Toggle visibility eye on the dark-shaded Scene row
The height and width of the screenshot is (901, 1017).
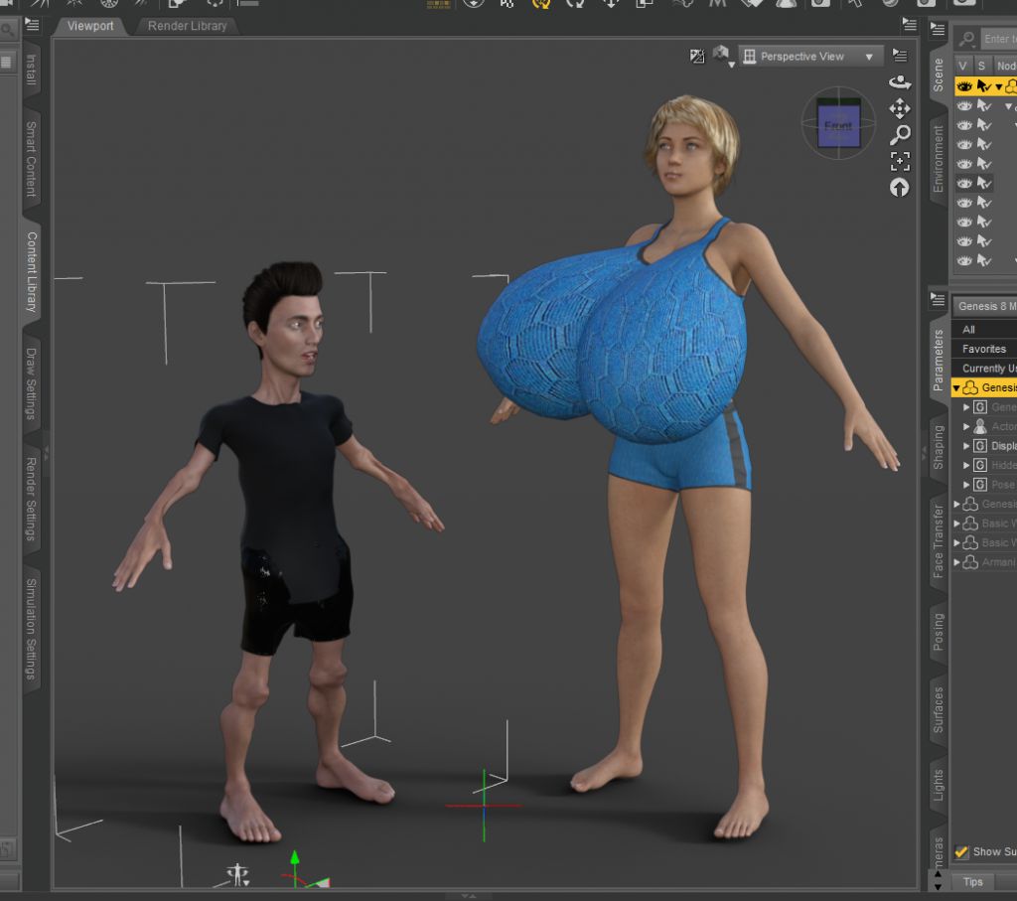coord(964,183)
